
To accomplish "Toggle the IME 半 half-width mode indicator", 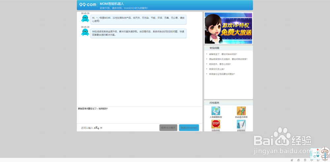I will (317, 152).
